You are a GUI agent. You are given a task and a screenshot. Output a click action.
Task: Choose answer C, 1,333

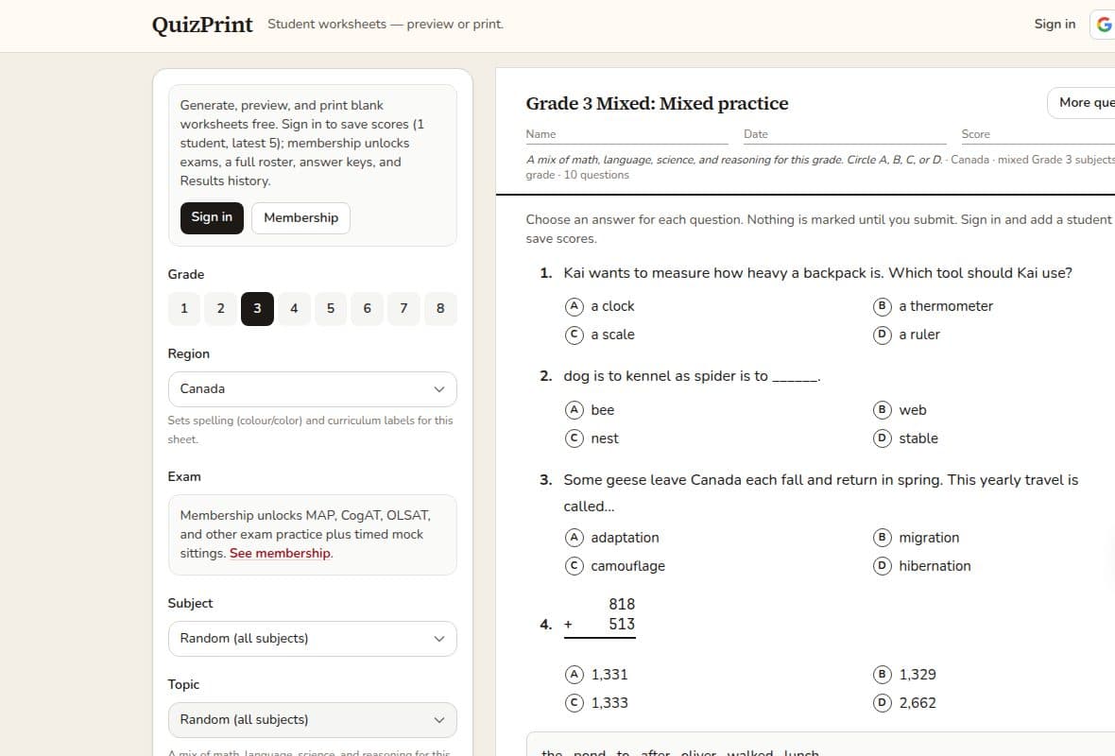[x=596, y=703]
